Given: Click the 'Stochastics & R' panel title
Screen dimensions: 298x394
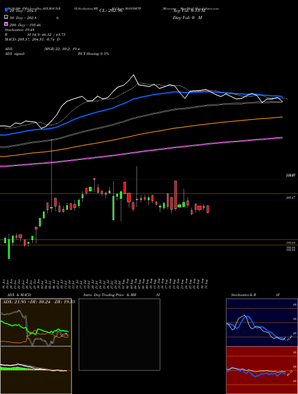Looking at the screenshot, I should coord(244,295).
